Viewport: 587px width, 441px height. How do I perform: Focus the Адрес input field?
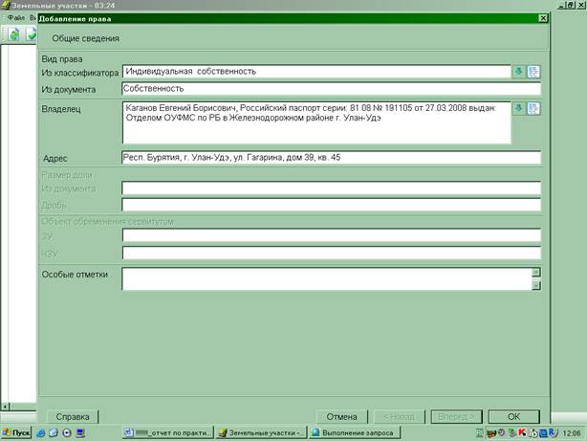[x=332, y=158]
